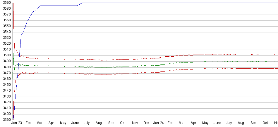Click the 3390 value at y-axis bottom

coord(6,120)
